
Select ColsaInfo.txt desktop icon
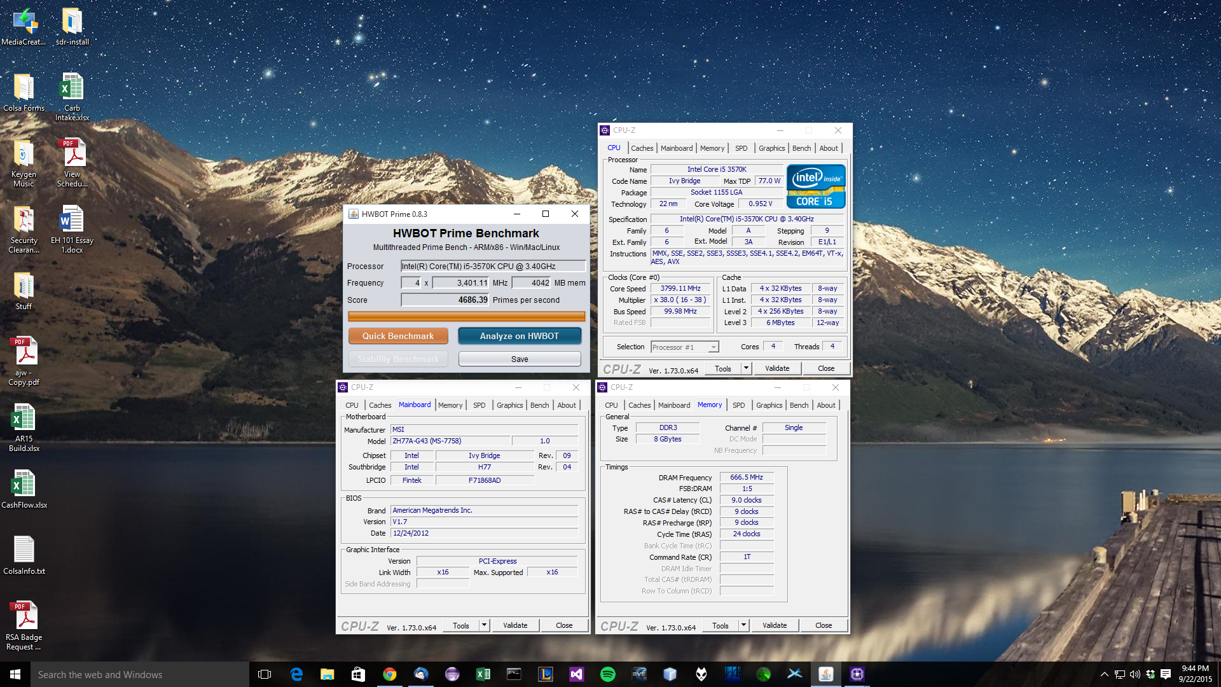tap(24, 556)
